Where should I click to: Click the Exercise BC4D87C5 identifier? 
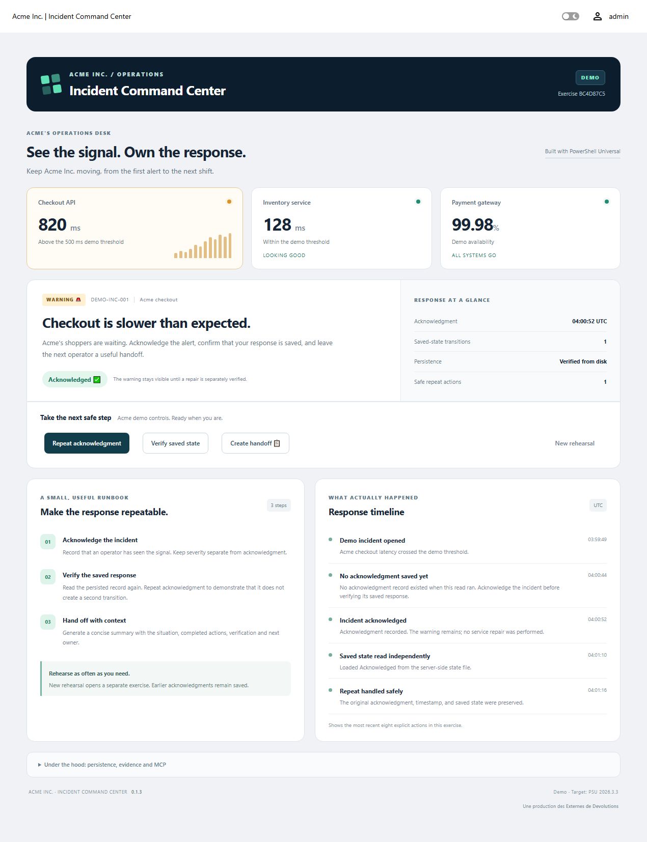pos(581,94)
